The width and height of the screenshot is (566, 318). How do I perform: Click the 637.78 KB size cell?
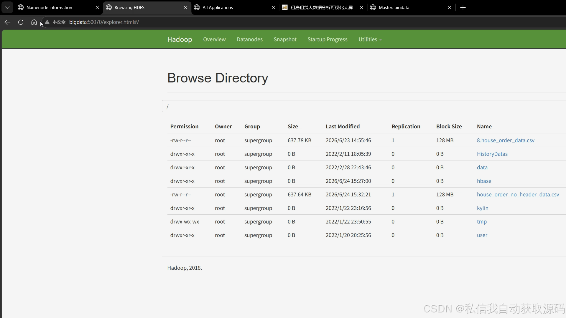click(300, 140)
